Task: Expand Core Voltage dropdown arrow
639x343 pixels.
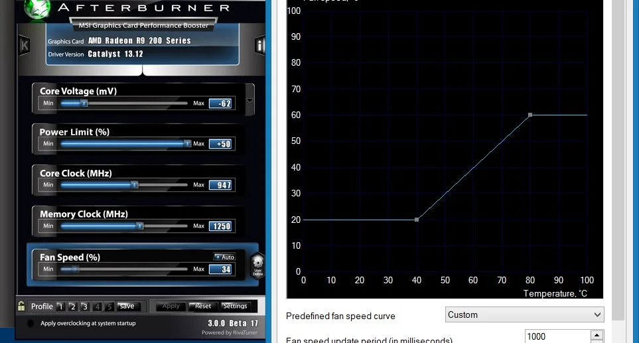Action: (249, 100)
